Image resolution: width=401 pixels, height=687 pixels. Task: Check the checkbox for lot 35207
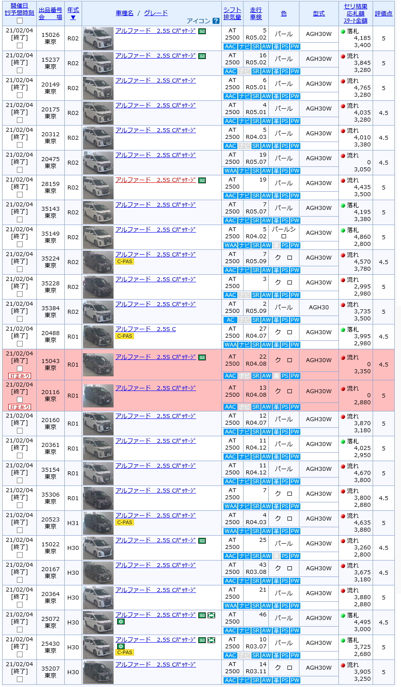(20, 679)
